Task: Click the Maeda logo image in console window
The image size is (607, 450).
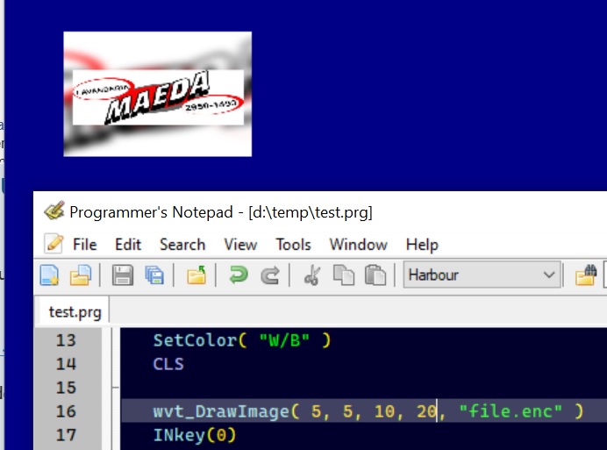Action: [x=158, y=94]
